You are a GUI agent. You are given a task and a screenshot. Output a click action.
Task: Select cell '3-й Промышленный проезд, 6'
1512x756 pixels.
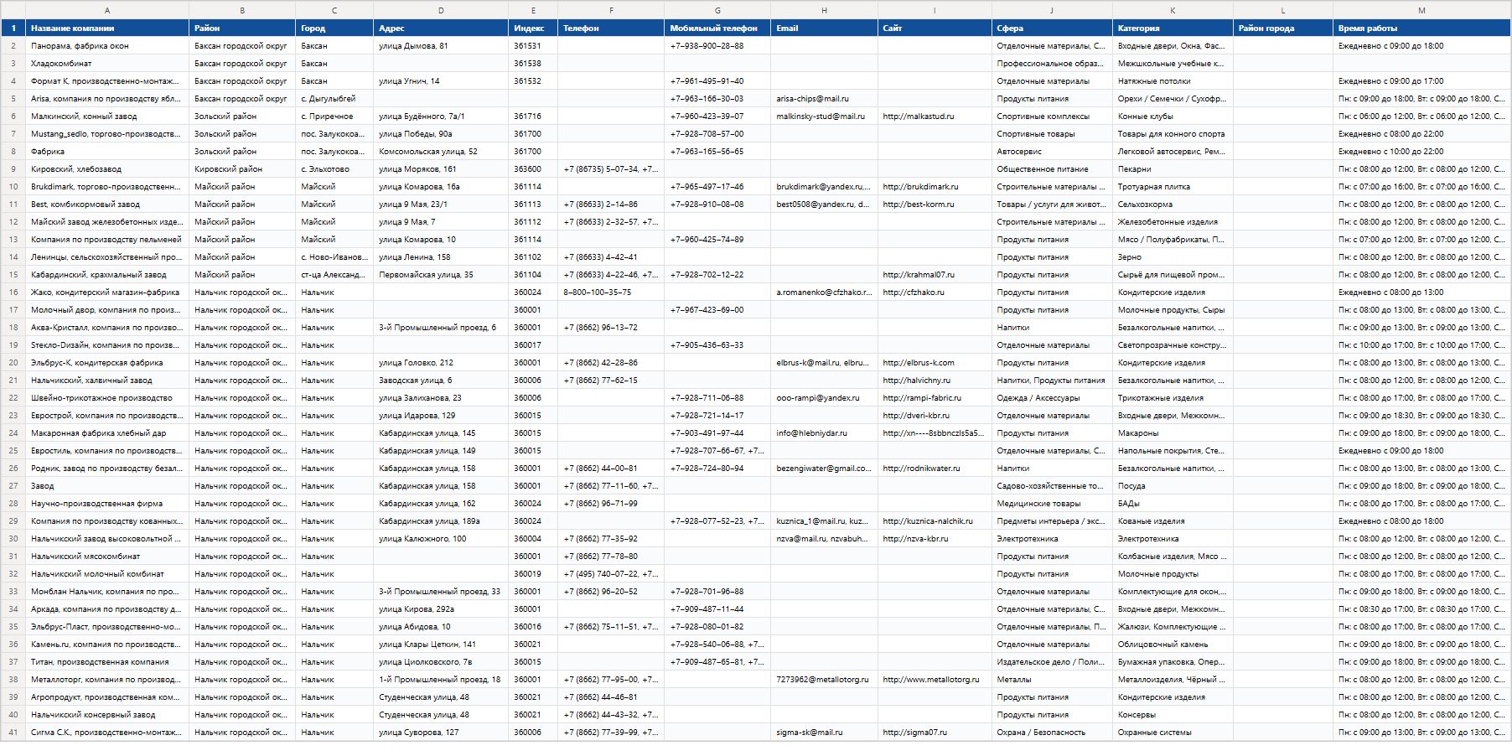coord(441,327)
